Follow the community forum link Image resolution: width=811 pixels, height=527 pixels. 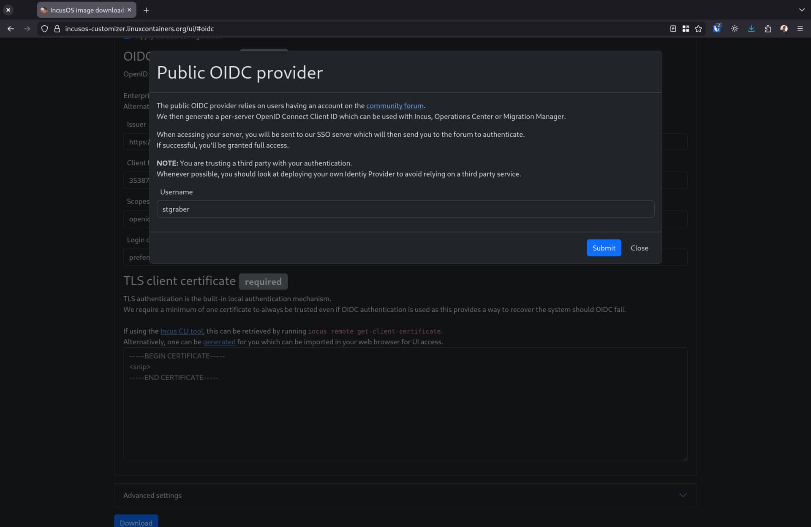pyautogui.click(x=395, y=105)
